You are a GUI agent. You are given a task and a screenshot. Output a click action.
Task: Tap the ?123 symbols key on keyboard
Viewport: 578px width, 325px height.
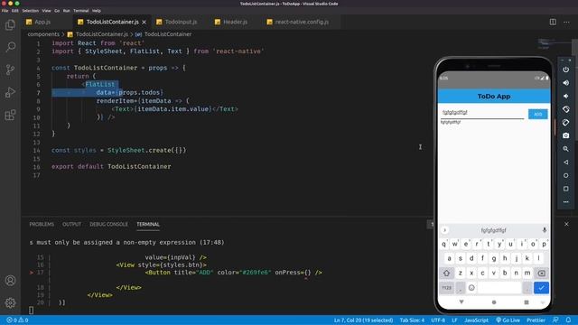tap(447, 288)
